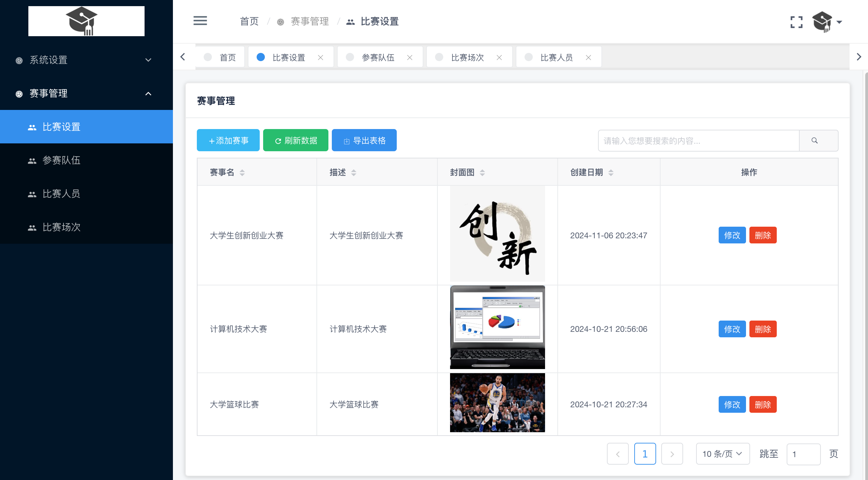The image size is (868, 480).
Task: Select page 1 in pagination
Action: [x=645, y=454]
